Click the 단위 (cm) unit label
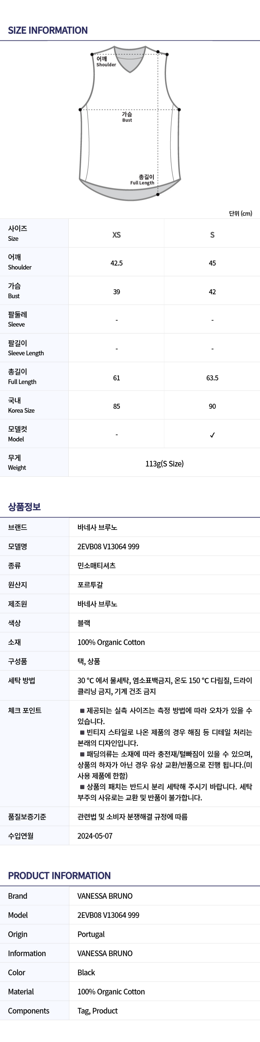Image resolution: width=260 pixels, height=1042 pixels. (x=240, y=213)
